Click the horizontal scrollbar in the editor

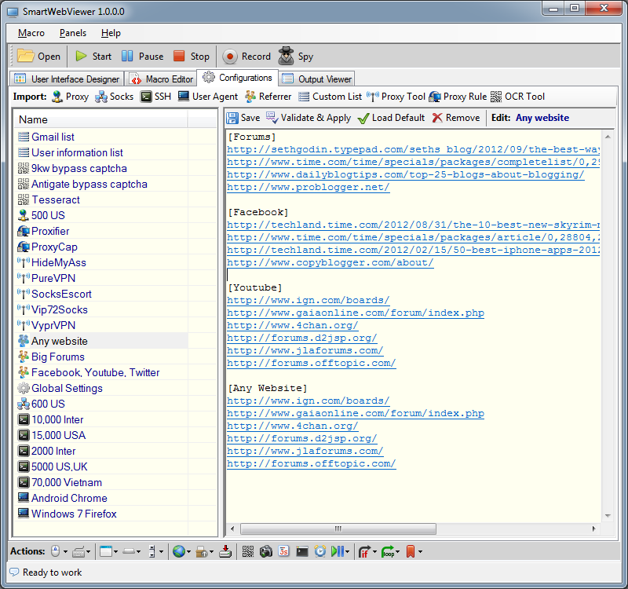tap(338, 529)
